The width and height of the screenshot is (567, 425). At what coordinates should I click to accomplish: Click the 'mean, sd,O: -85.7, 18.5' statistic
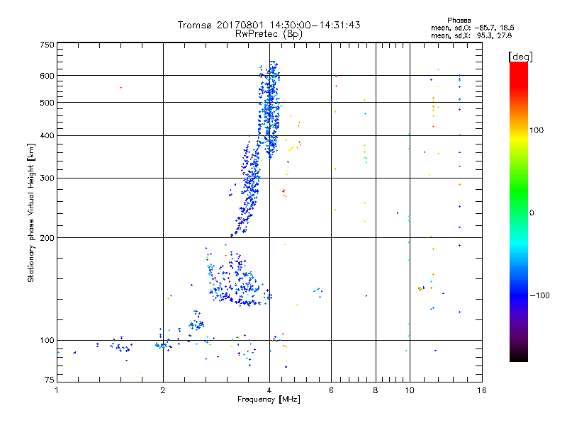472,28
